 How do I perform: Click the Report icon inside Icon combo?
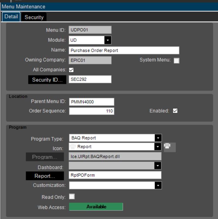click(73, 147)
